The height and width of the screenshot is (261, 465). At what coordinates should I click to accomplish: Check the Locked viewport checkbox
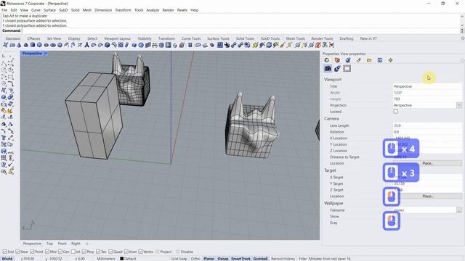coord(395,112)
